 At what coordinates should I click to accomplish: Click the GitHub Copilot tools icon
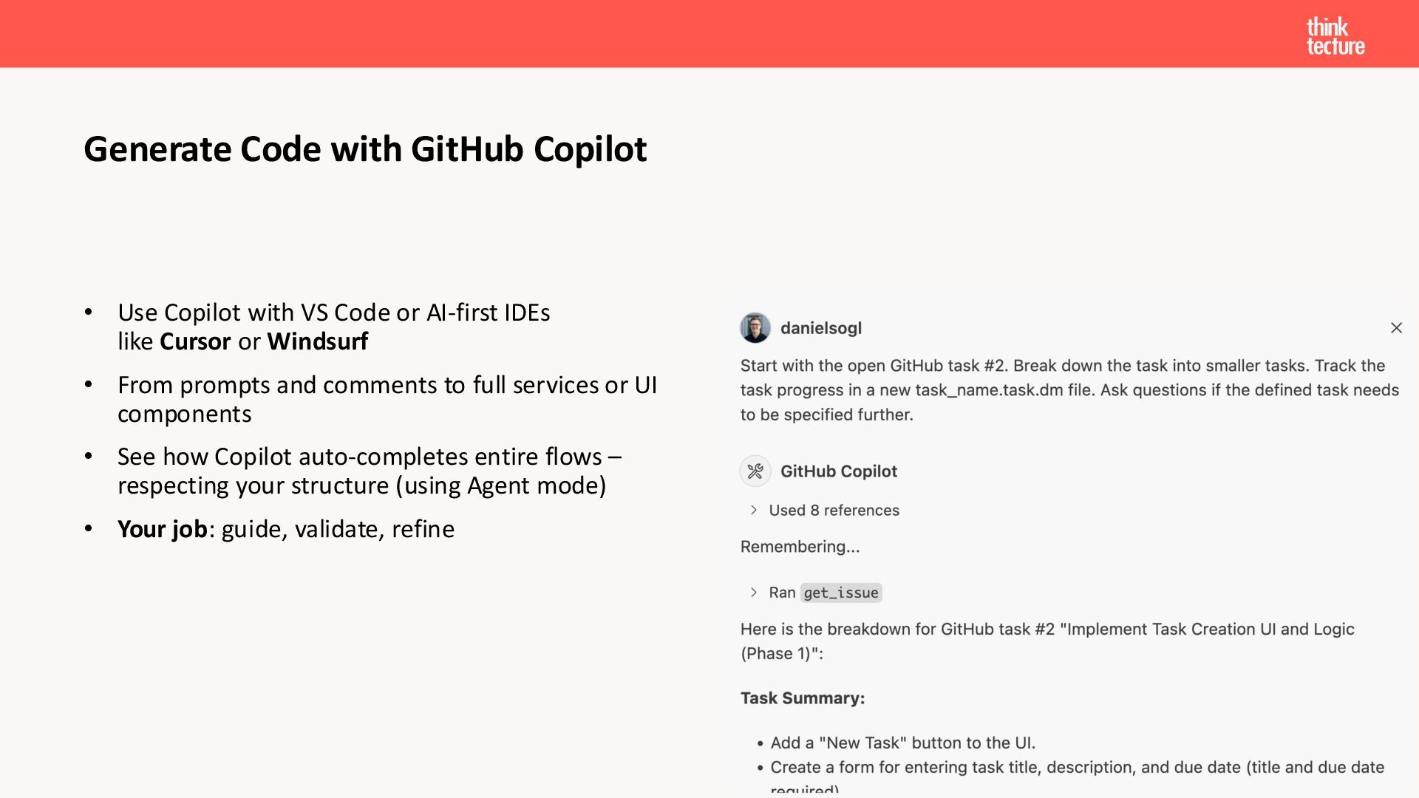[755, 471]
